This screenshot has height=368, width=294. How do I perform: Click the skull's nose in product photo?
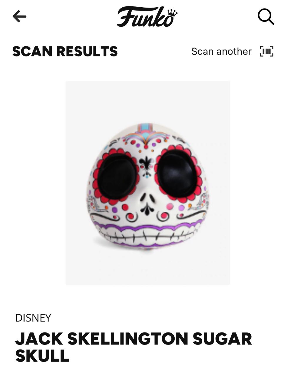coord(147,198)
